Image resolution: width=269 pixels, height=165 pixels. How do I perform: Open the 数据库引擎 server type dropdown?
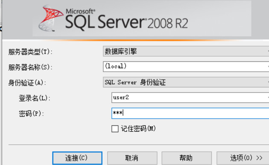(186, 51)
